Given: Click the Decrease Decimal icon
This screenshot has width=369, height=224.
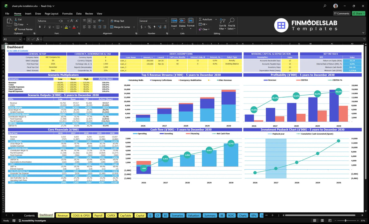Looking at the screenshot, I should pyautogui.click(x=165, y=27).
